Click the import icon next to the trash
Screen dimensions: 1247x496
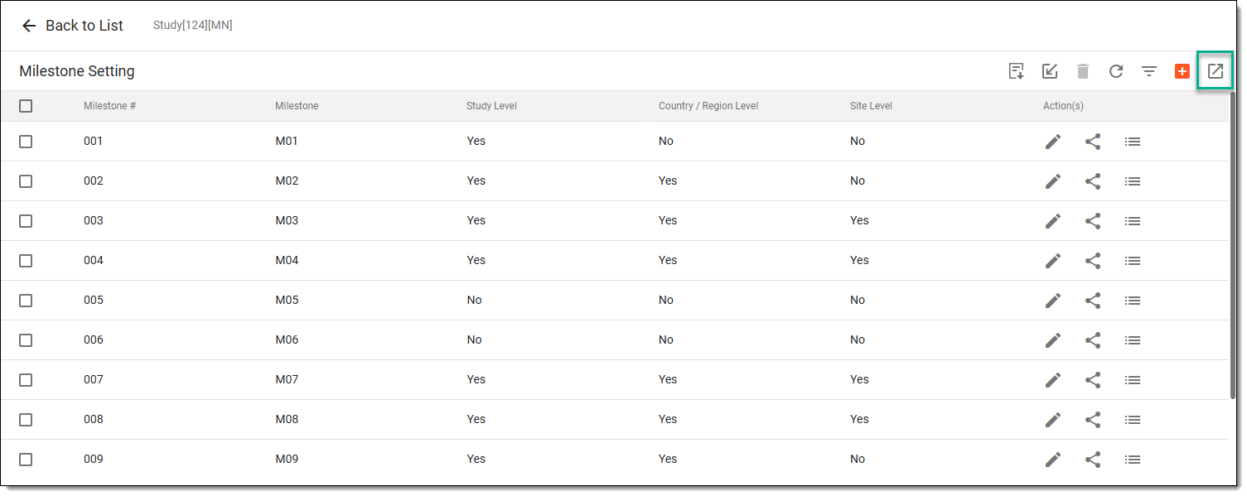pos(1050,71)
